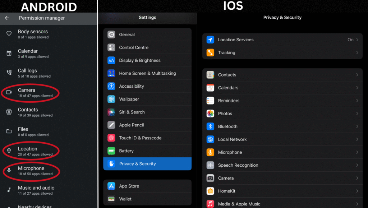Click the Accessibility label in Settings

pos(132,86)
